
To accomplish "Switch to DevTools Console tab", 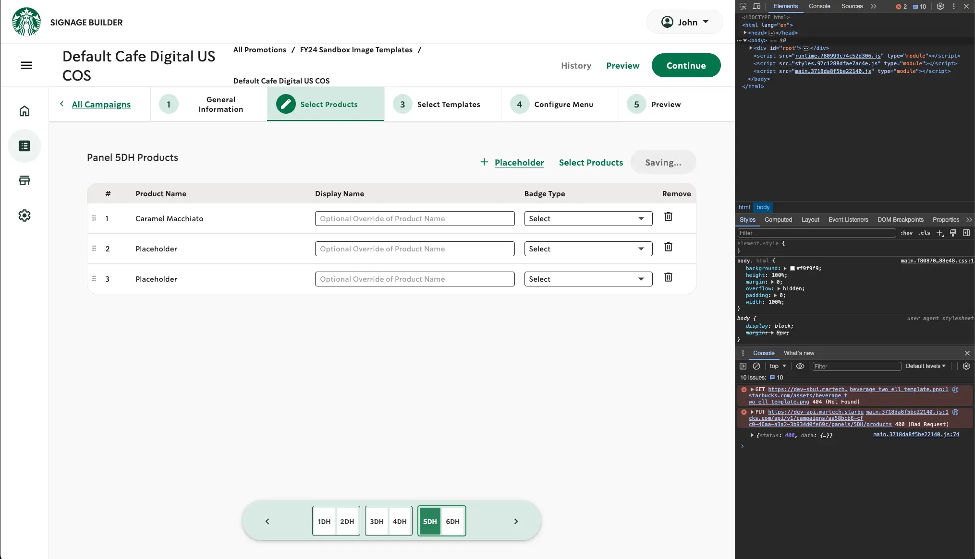I will coord(819,6).
